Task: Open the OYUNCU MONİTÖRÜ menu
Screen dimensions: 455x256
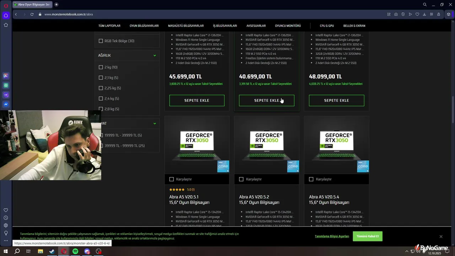Action: pyautogui.click(x=288, y=26)
